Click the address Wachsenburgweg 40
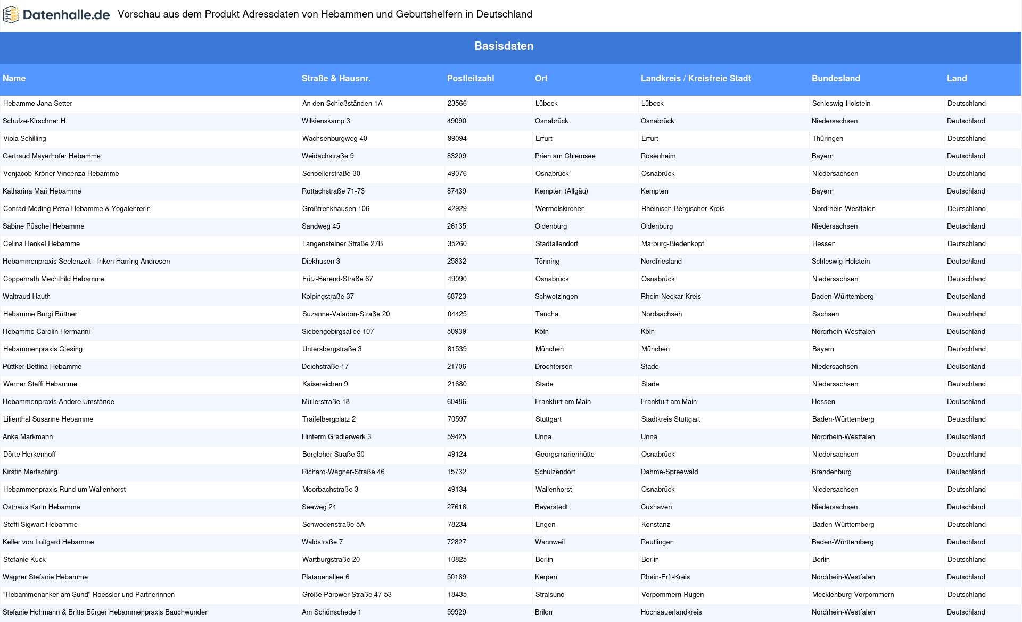This screenshot has height=622, width=1022. click(x=335, y=139)
